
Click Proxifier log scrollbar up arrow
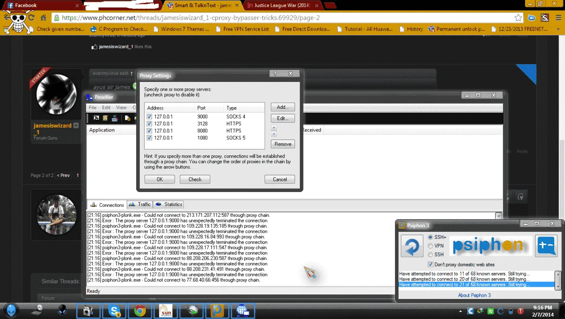point(499,215)
